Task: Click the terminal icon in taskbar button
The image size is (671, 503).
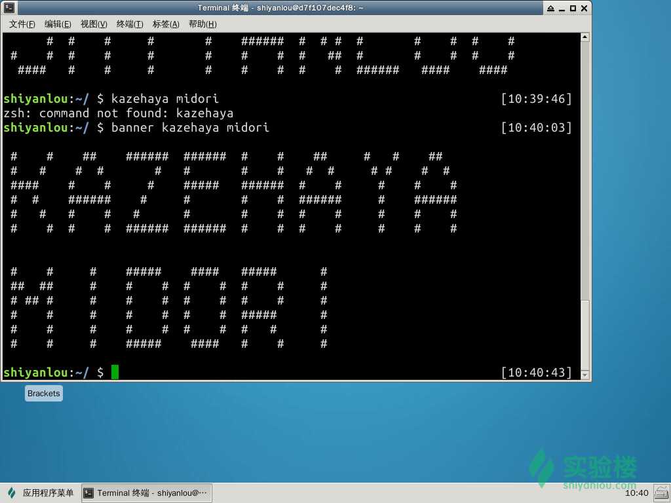Action: [88, 493]
